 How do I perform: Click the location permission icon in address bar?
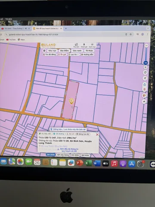pyautogui.click(x=126, y=34)
